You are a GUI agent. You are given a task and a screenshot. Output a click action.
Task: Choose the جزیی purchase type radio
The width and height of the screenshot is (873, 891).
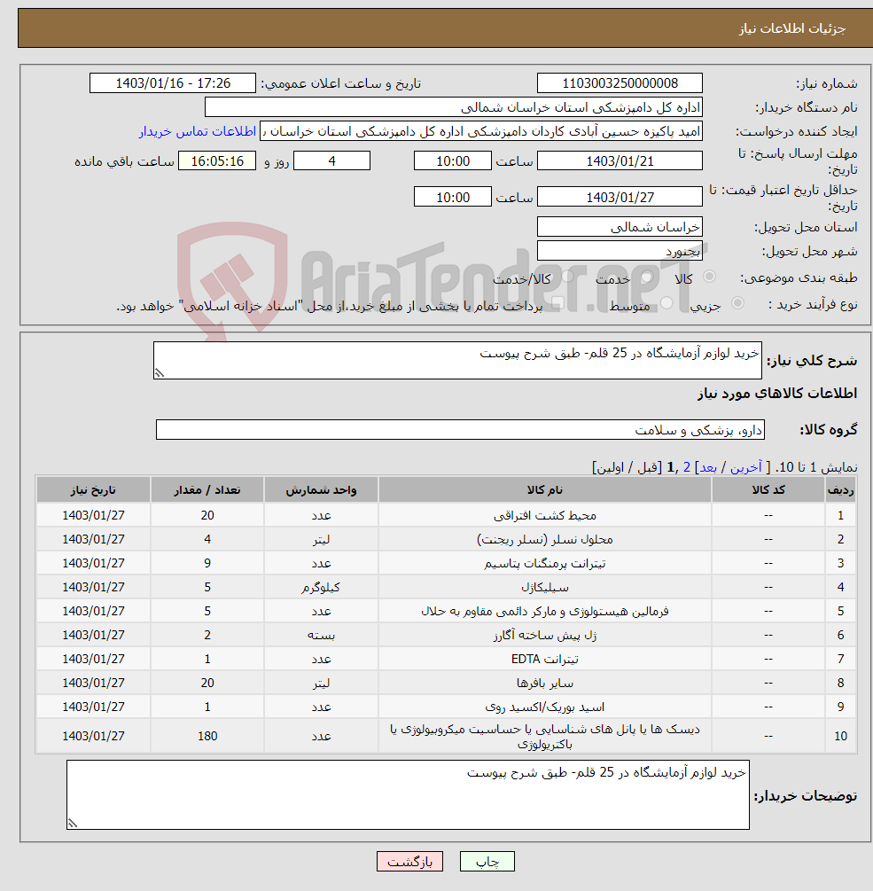click(x=737, y=303)
